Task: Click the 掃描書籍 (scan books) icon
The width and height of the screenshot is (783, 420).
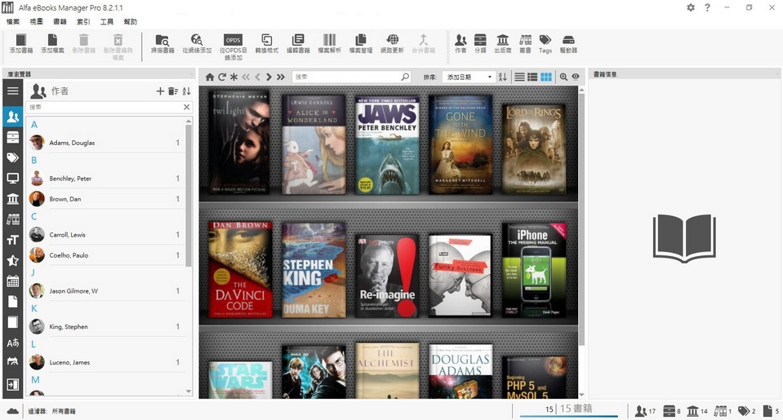Action: click(162, 43)
